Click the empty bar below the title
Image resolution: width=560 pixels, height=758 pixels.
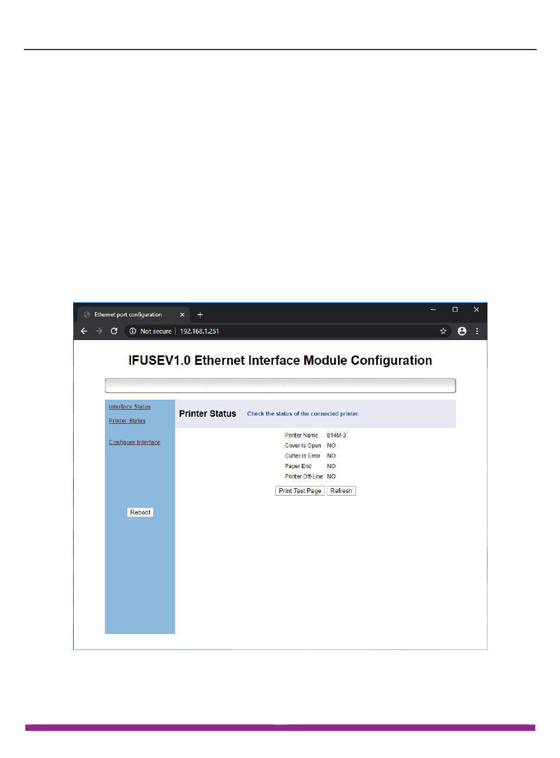click(x=281, y=385)
